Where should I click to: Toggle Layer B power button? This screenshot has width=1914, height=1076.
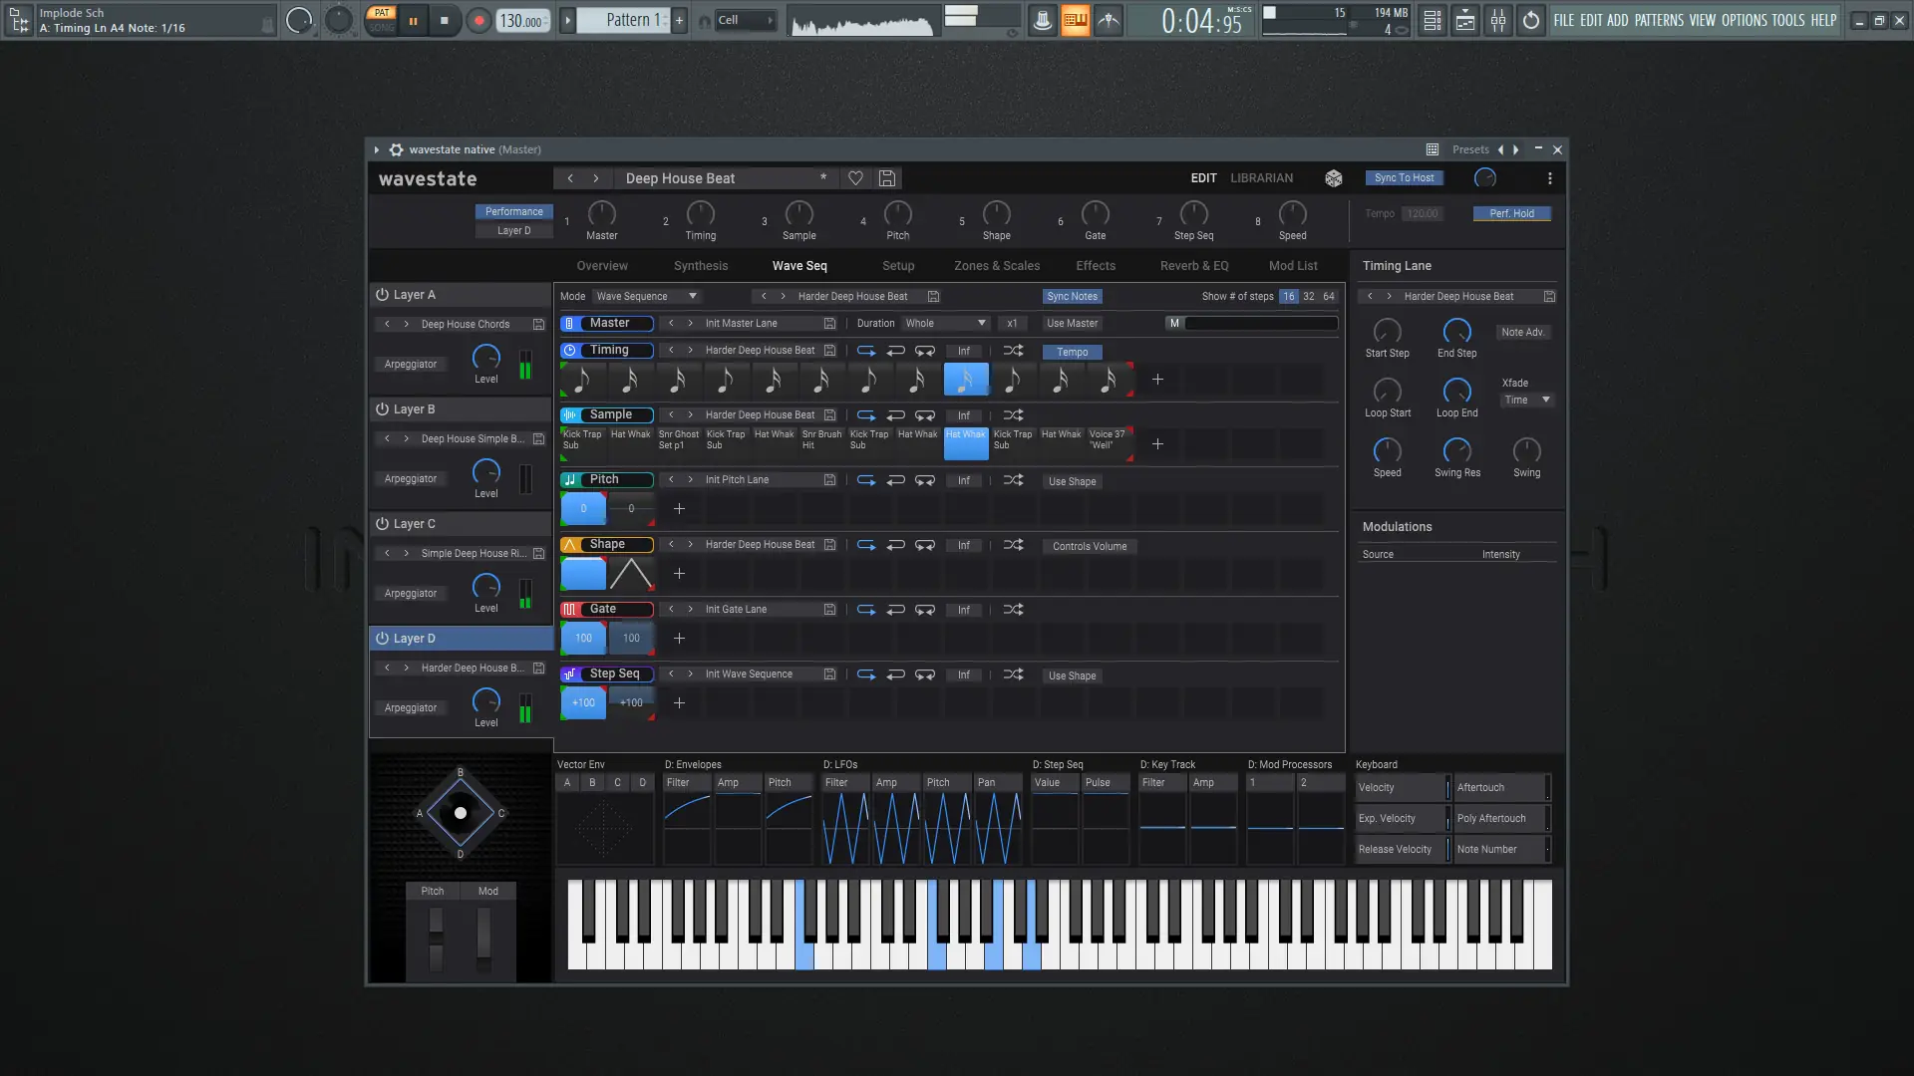click(x=382, y=409)
